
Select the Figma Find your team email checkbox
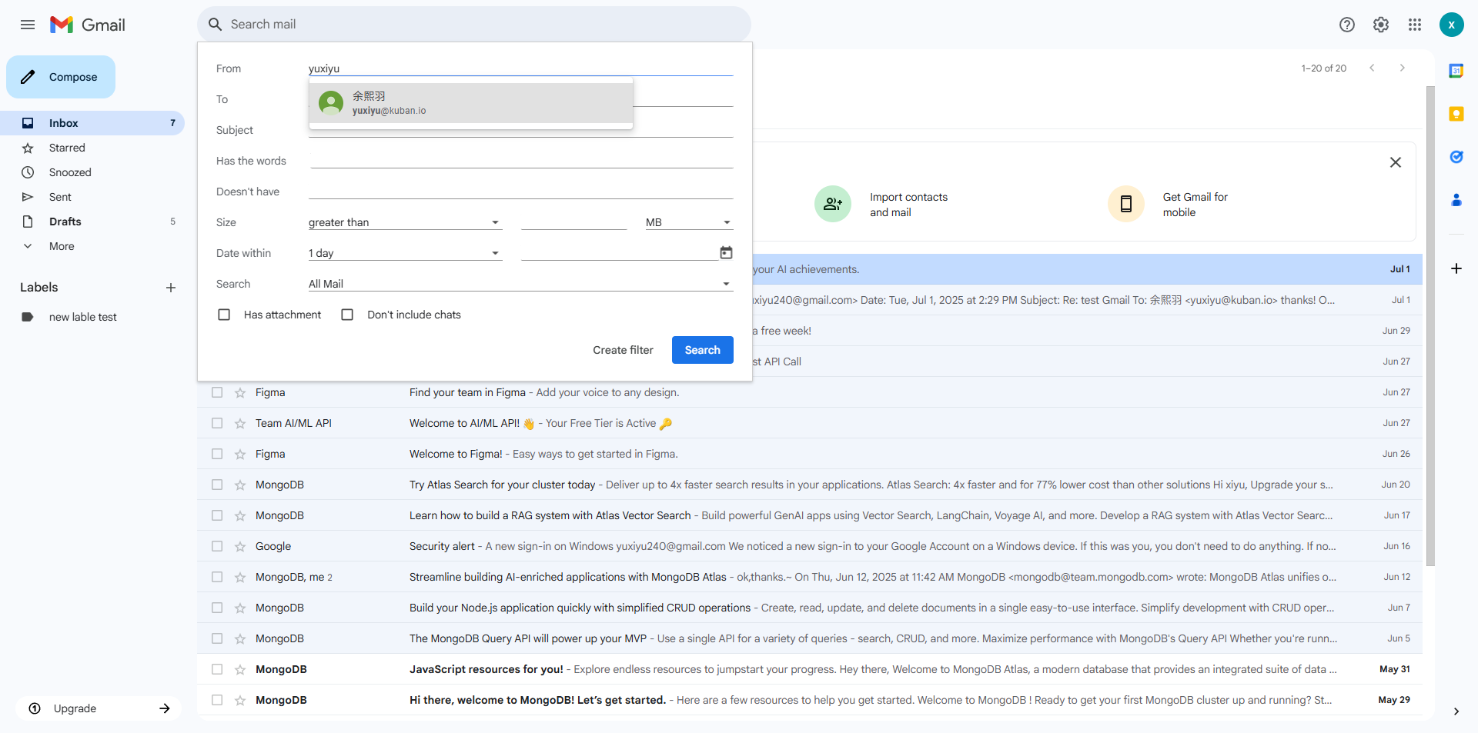click(217, 392)
